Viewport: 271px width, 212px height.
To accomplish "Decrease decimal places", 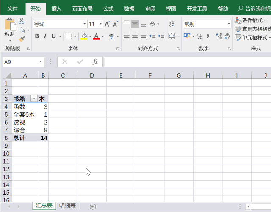I will click(227, 36).
